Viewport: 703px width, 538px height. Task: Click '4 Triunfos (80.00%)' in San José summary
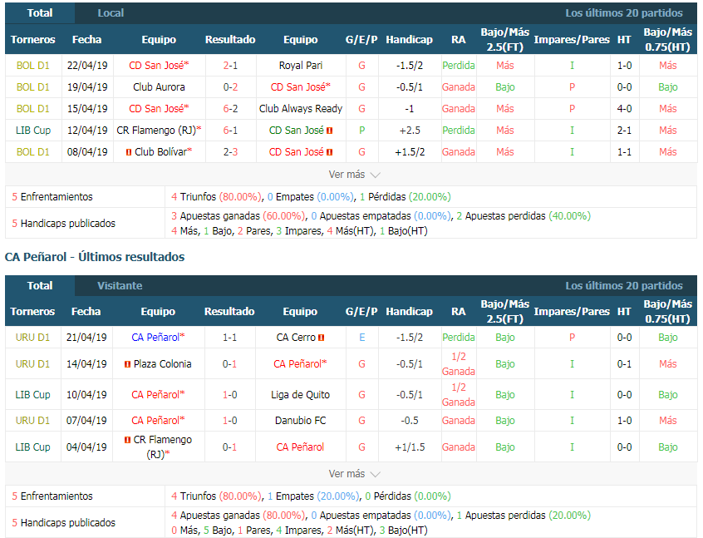(x=216, y=196)
